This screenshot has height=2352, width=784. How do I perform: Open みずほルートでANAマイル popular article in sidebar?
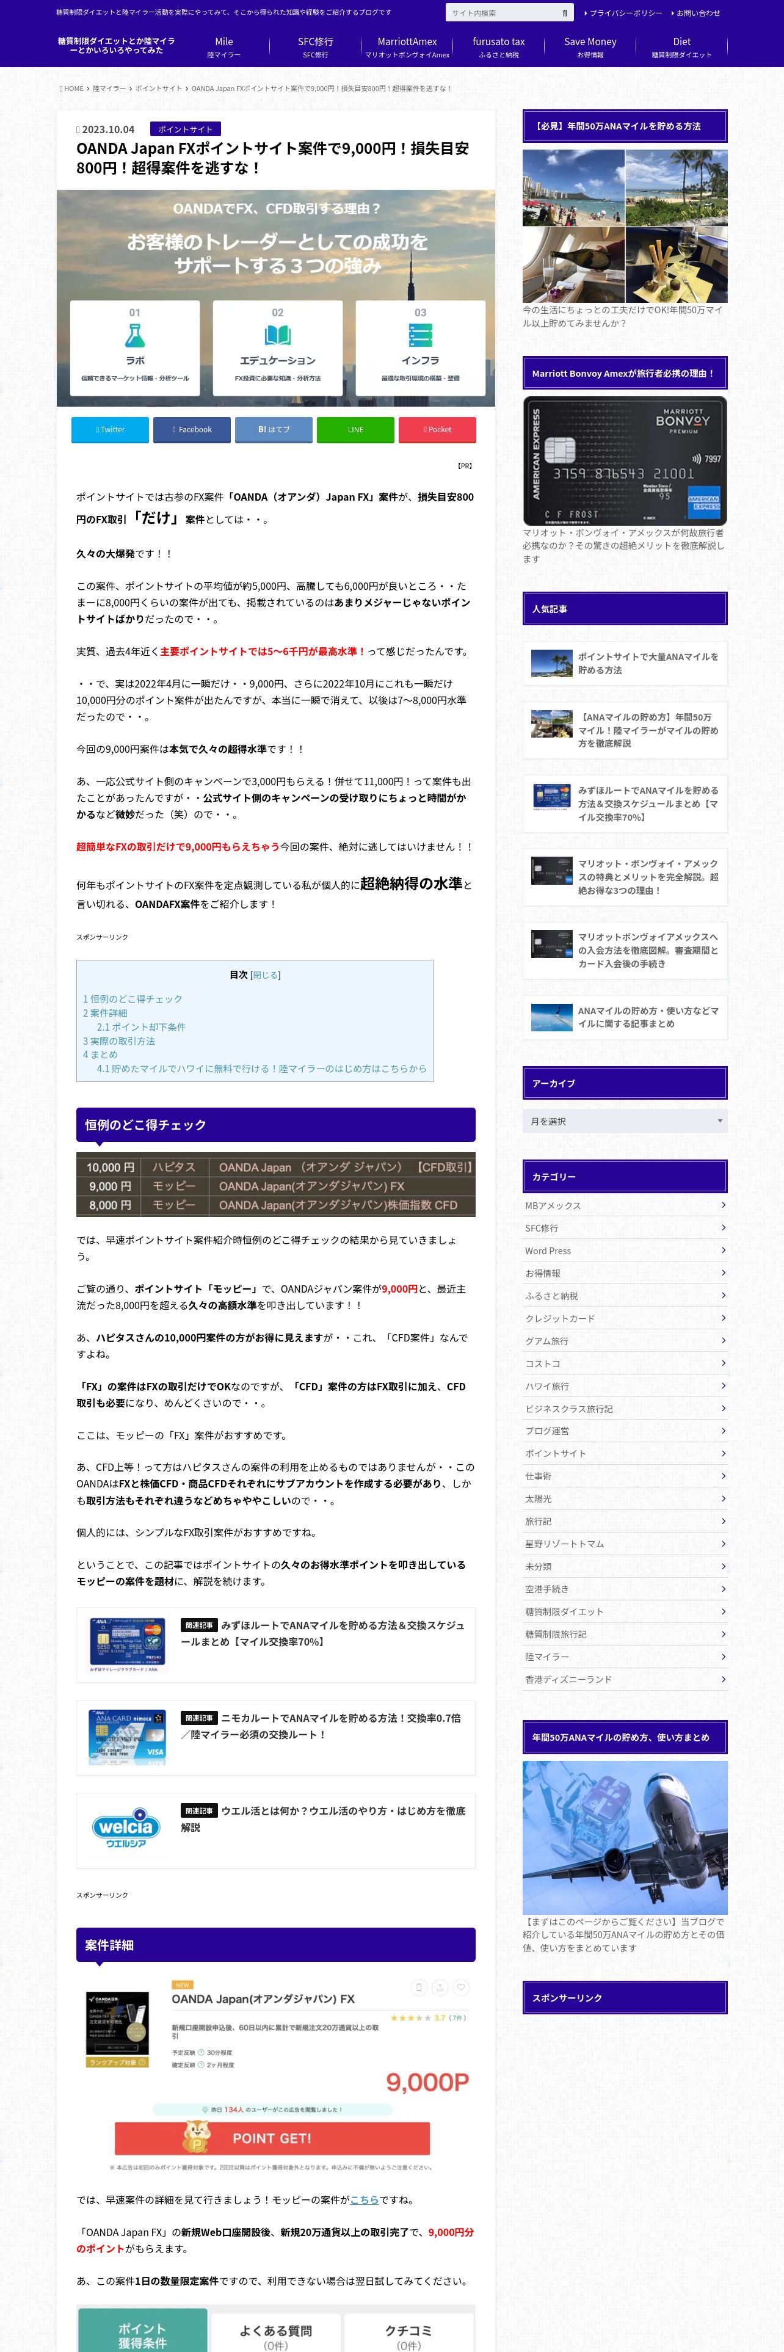tap(624, 804)
